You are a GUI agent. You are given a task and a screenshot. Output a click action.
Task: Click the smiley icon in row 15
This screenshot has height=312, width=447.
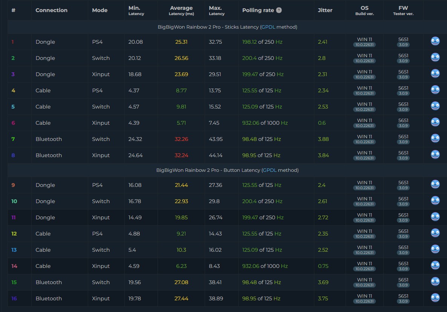(435, 282)
